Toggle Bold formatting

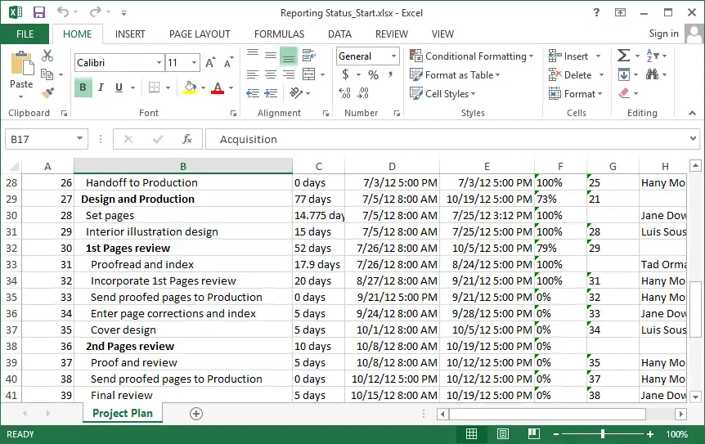point(83,87)
